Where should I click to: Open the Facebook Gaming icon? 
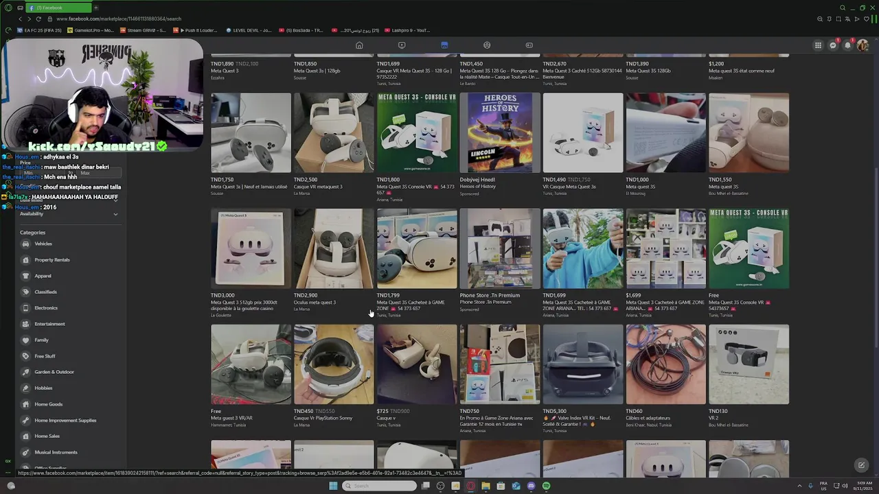529,45
